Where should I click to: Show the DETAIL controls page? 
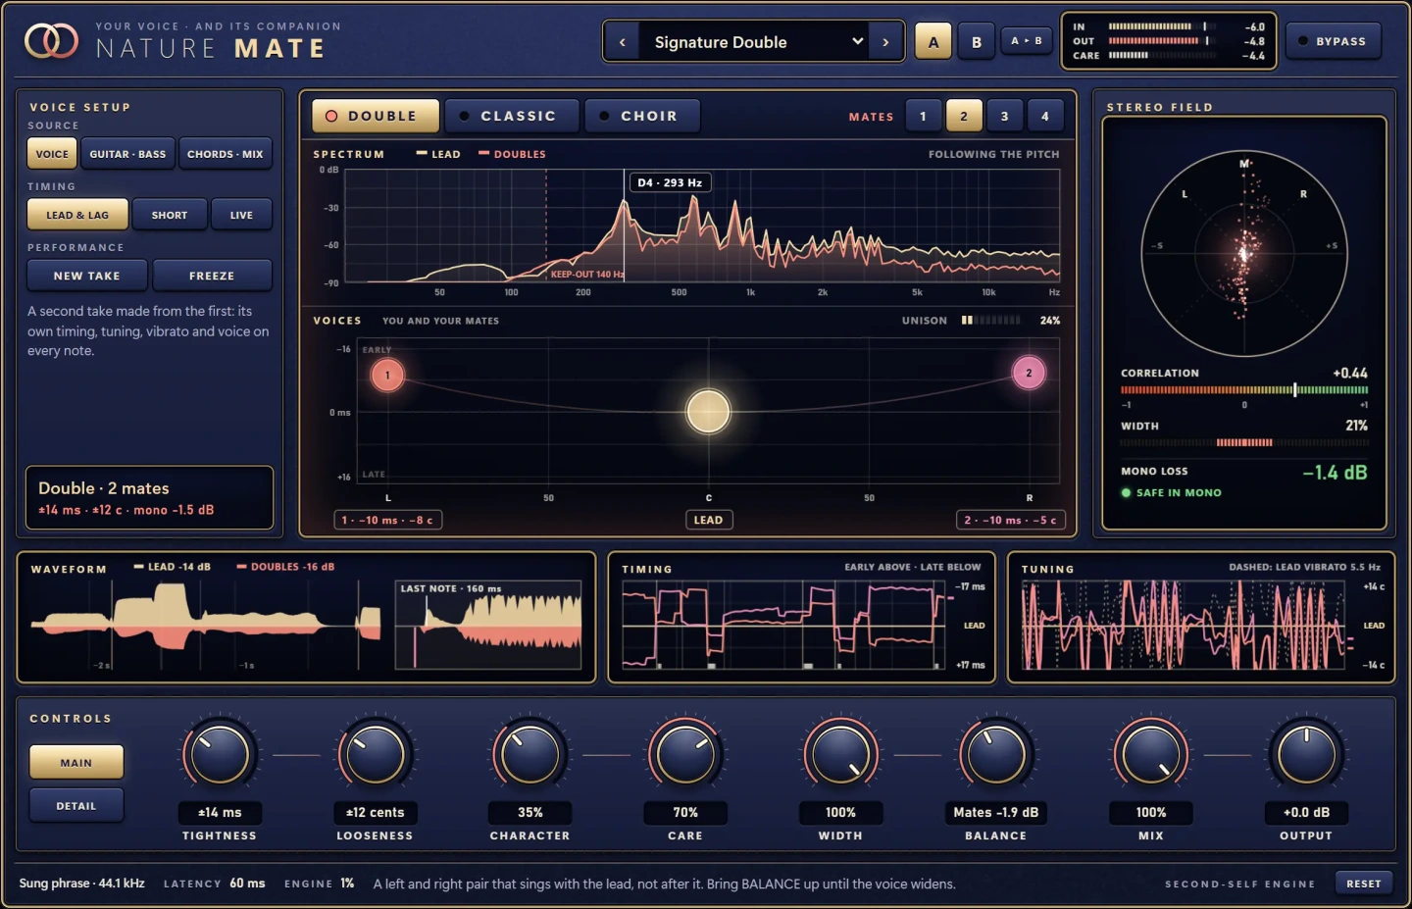click(x=76, y=805)
